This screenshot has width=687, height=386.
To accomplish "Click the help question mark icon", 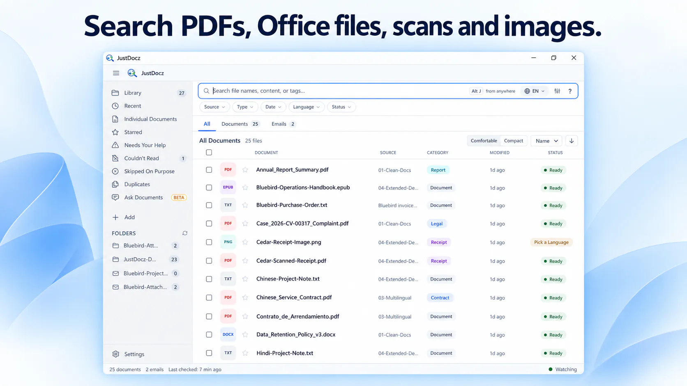I will pos(570,91).
